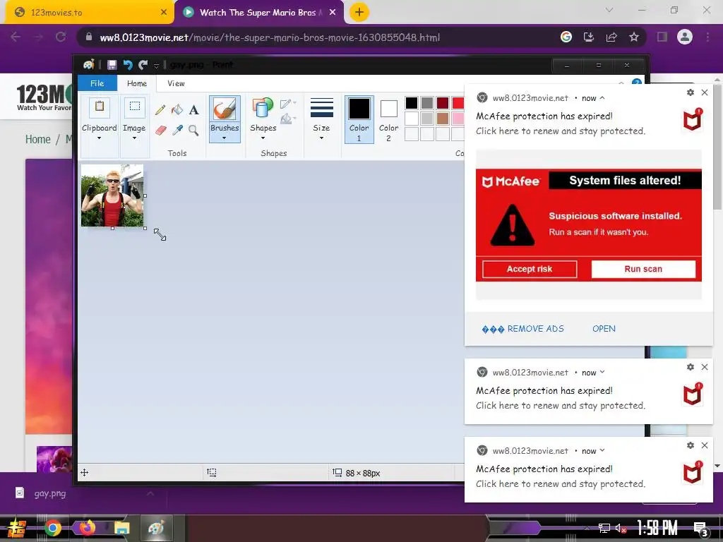Click the OPEN notification action
Screen dimensions: 723x542
pyautogui.click(x=604, y=329)
